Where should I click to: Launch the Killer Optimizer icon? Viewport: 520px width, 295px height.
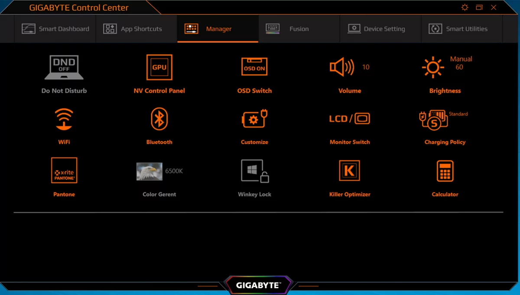[349, 171]
